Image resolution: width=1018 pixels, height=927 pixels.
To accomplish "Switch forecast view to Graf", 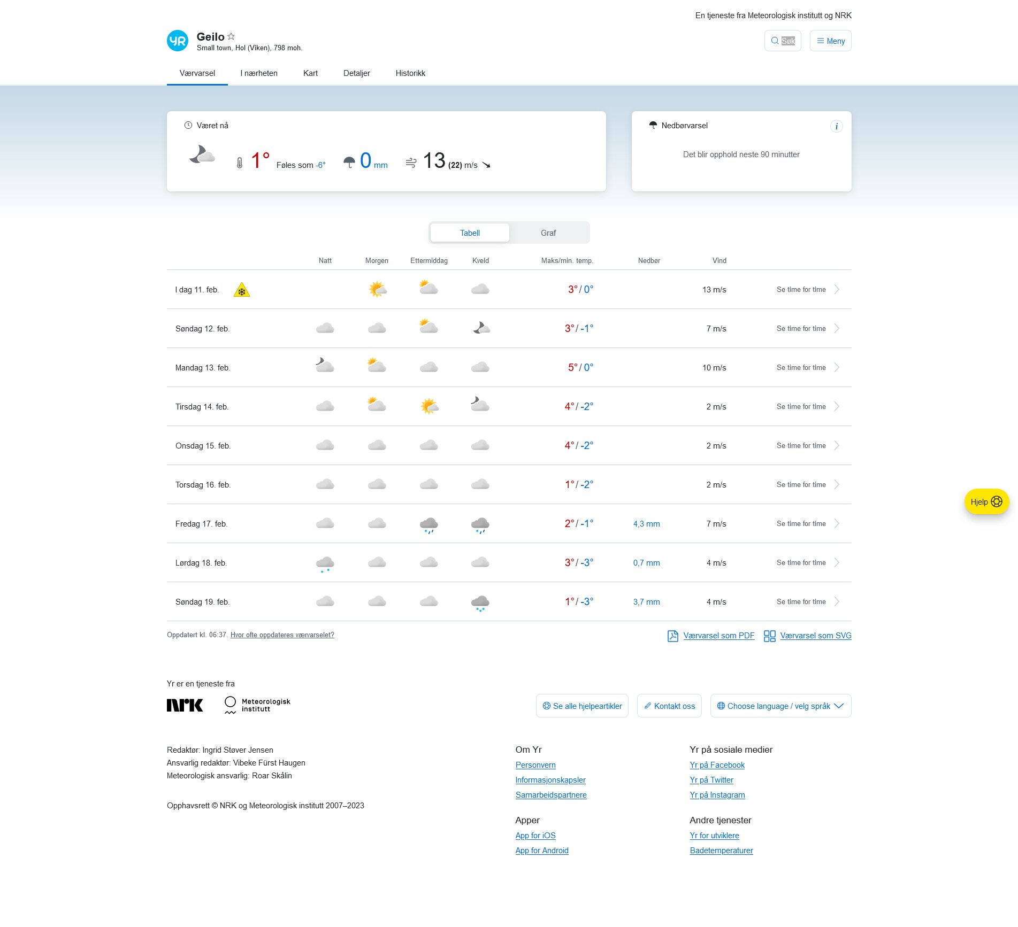I will click(548, 233).
